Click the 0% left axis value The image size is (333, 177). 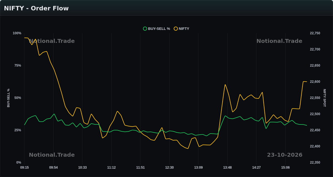click(x=19, y=163)
